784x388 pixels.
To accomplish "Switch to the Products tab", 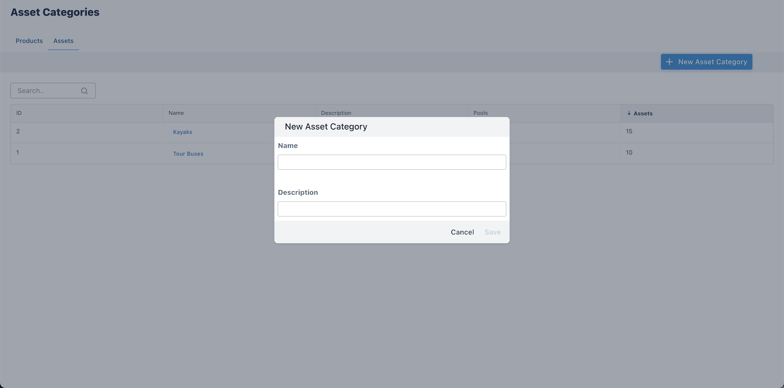I will 29,41.
